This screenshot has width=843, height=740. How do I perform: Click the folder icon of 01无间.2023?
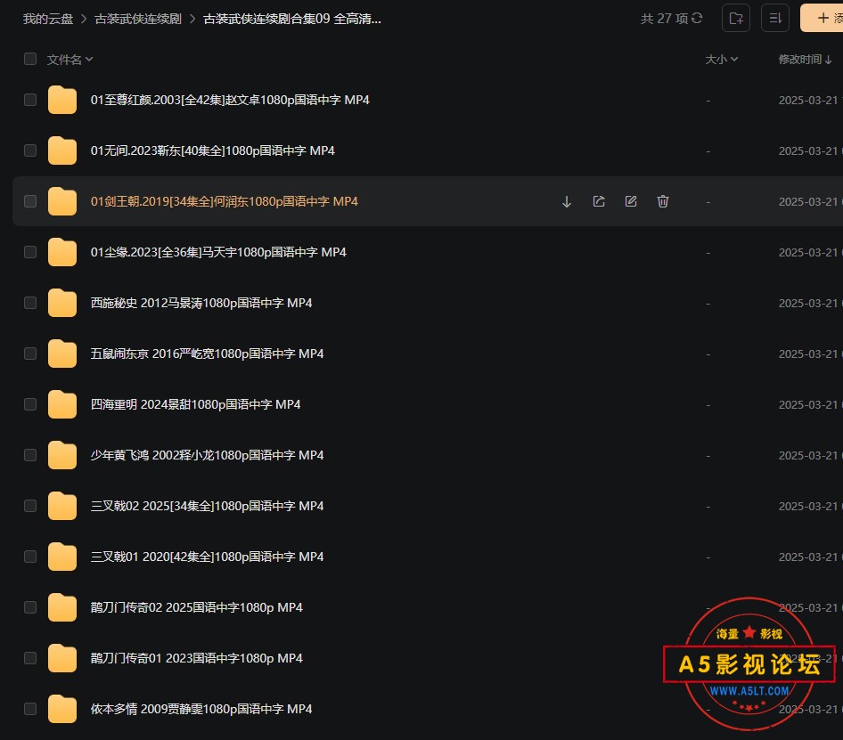tap(62, 150)
